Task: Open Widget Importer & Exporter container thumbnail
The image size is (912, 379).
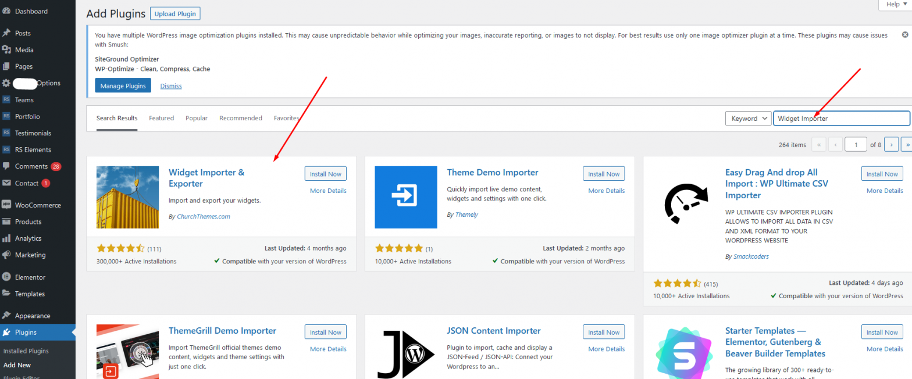Action: coord(127,197)
